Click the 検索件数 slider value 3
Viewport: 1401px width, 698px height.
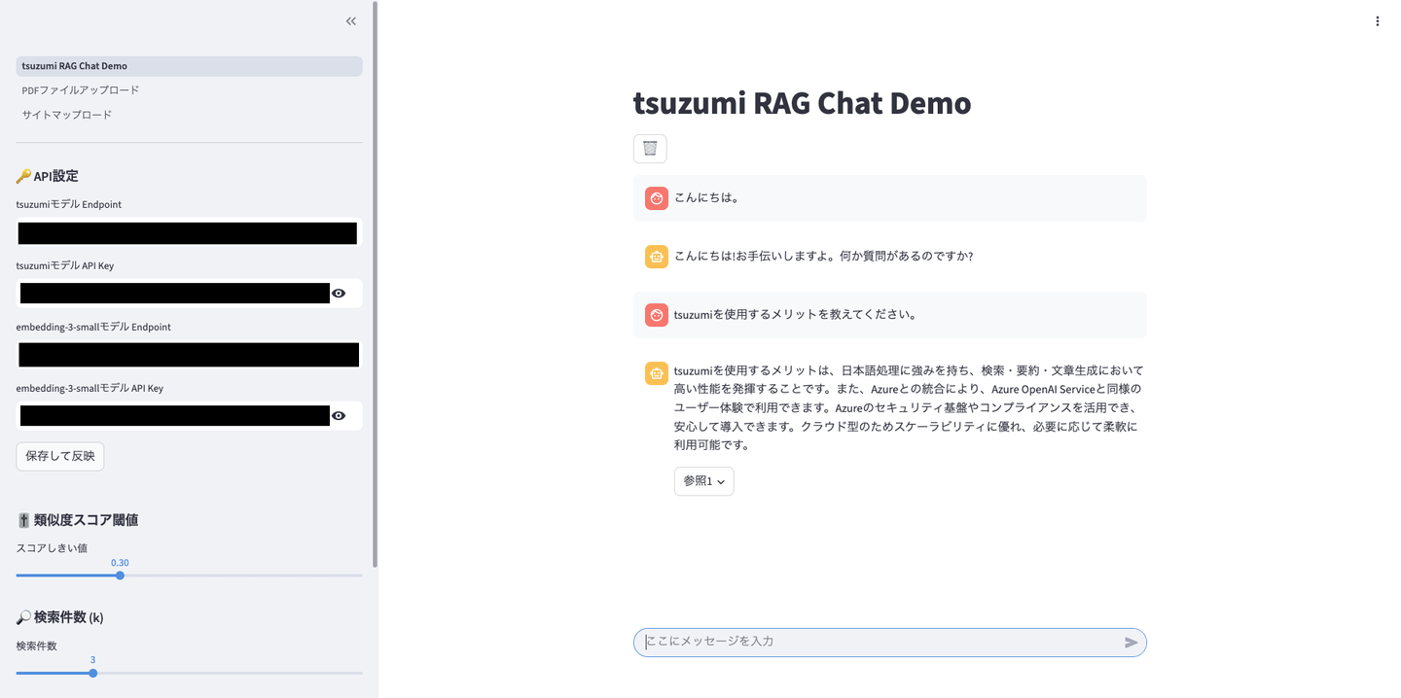92,660
